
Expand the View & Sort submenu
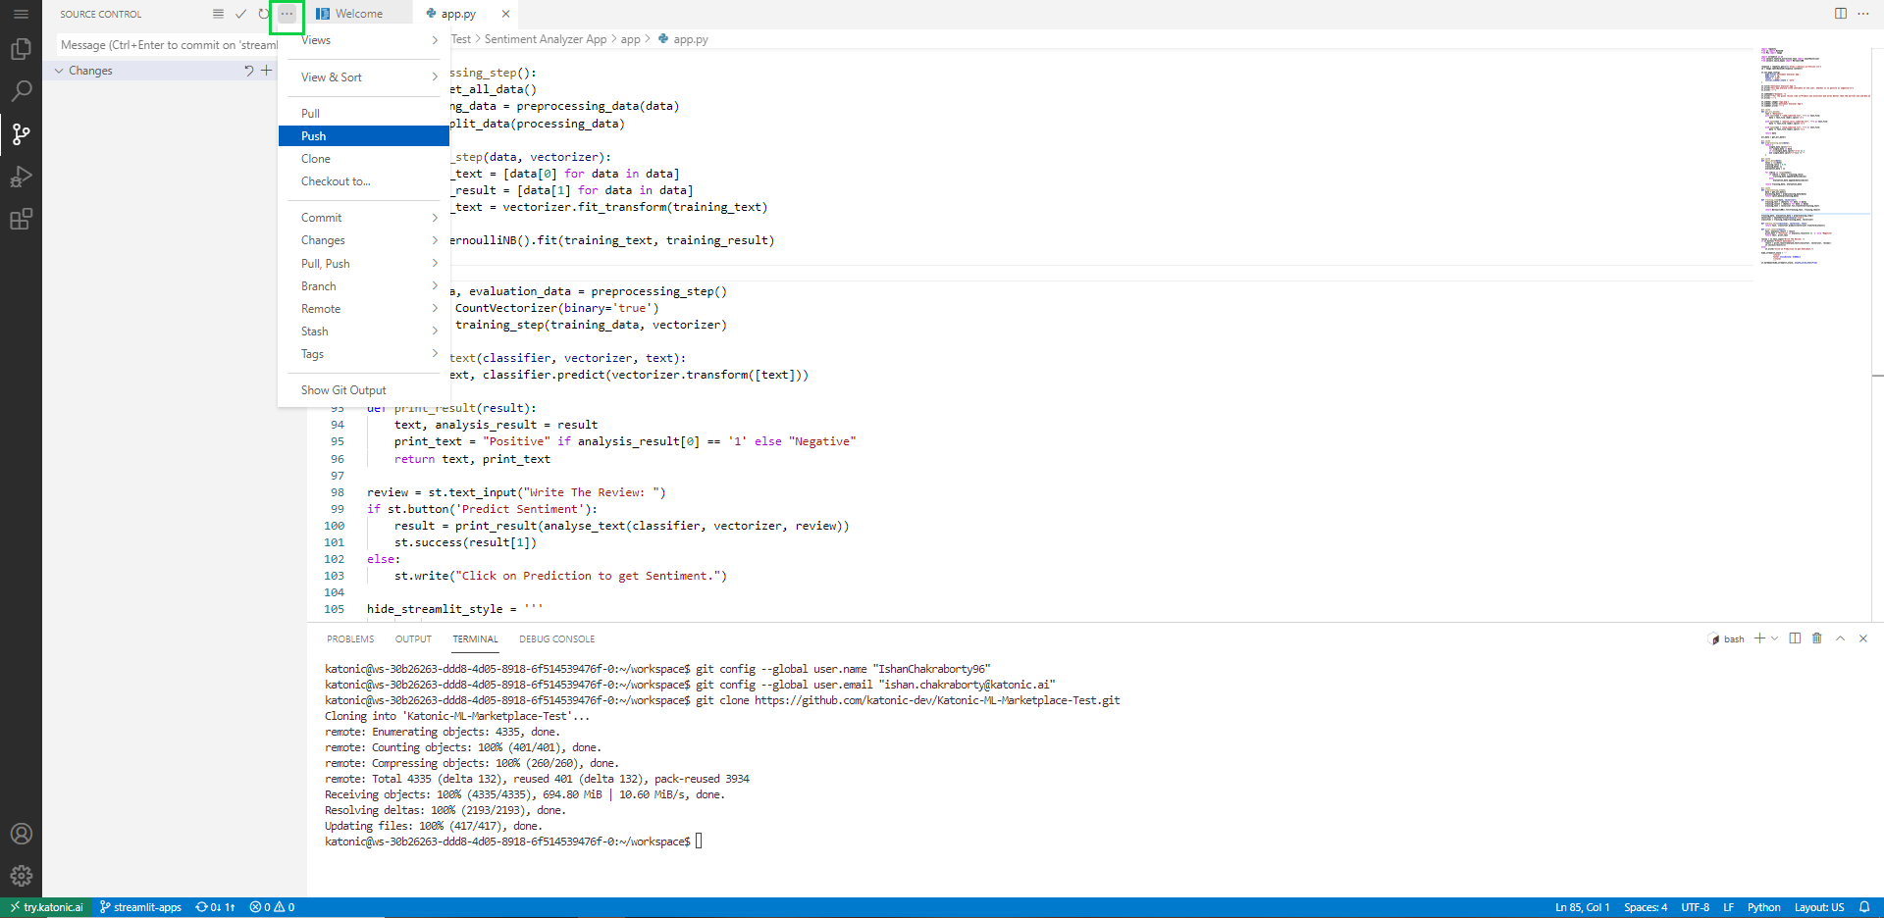(364, 77)
